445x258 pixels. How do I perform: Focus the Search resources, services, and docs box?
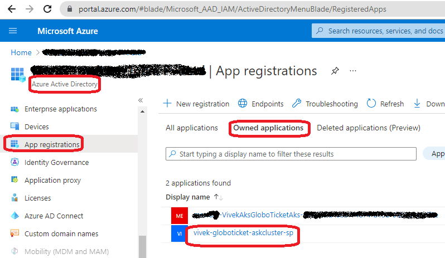click(x=378, y=31)
